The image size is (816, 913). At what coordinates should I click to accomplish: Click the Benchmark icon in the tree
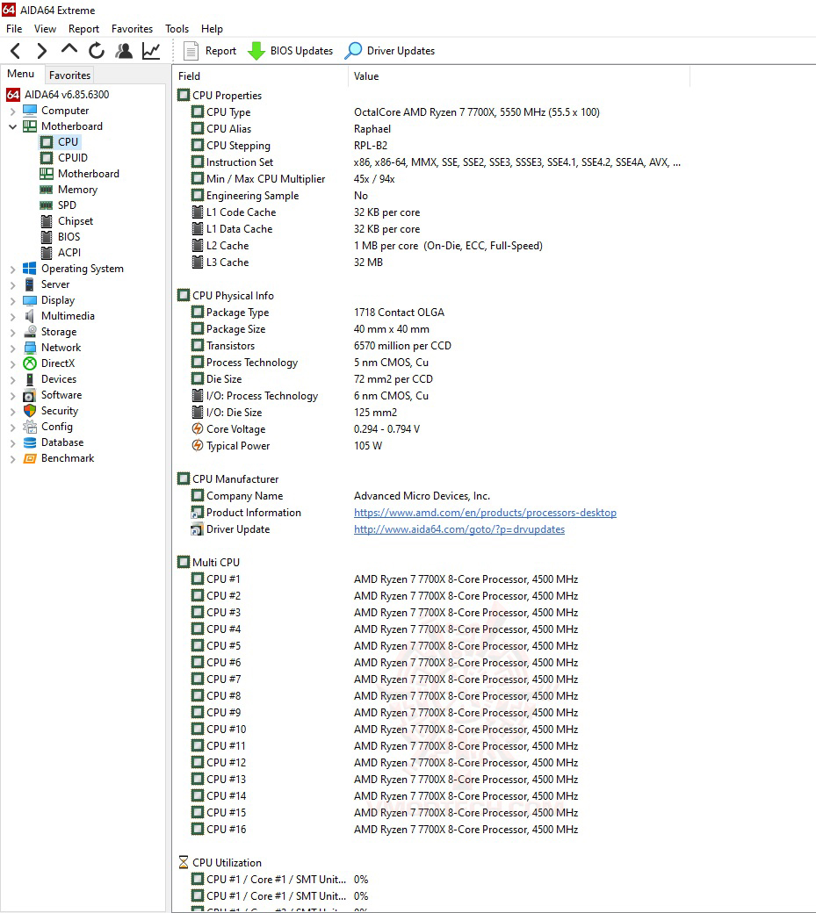pyautogui.click(x=30, y=458)
